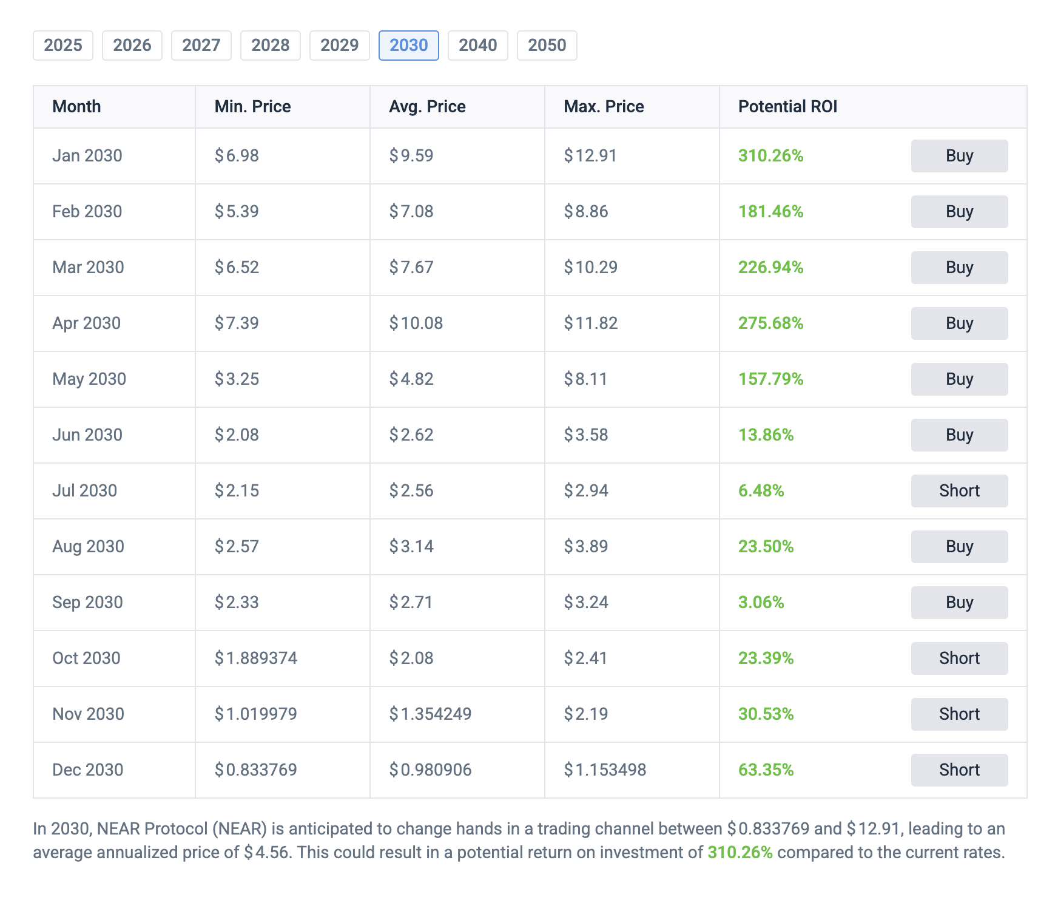Click Short button for Dec 2030
This screenshot has width=1058, height=897.
pos(959,770)
